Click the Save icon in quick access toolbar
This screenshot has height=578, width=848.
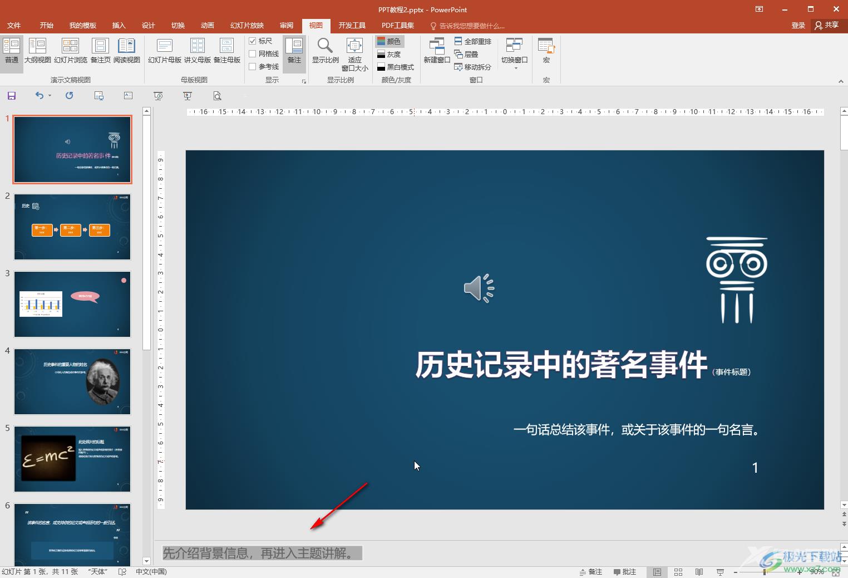point(12,96)
